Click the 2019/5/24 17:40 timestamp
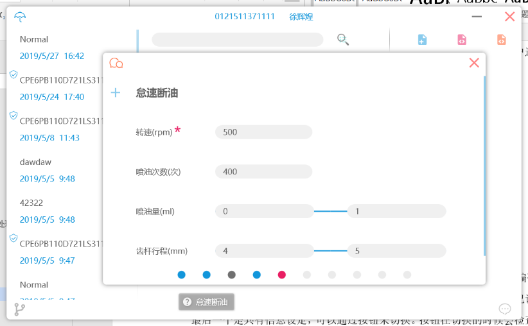 52,97
